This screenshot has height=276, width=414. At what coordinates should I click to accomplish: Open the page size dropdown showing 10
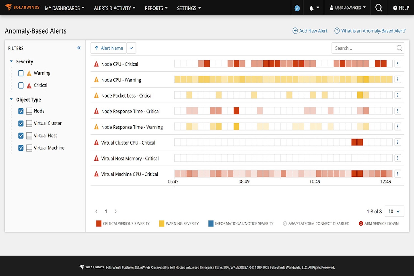pos(394,211)
